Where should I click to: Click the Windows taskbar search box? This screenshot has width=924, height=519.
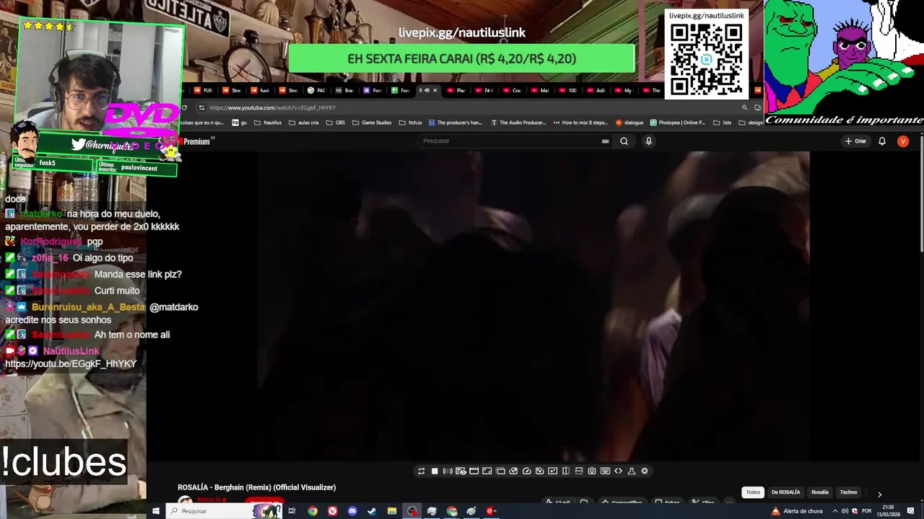click(225, 511)
